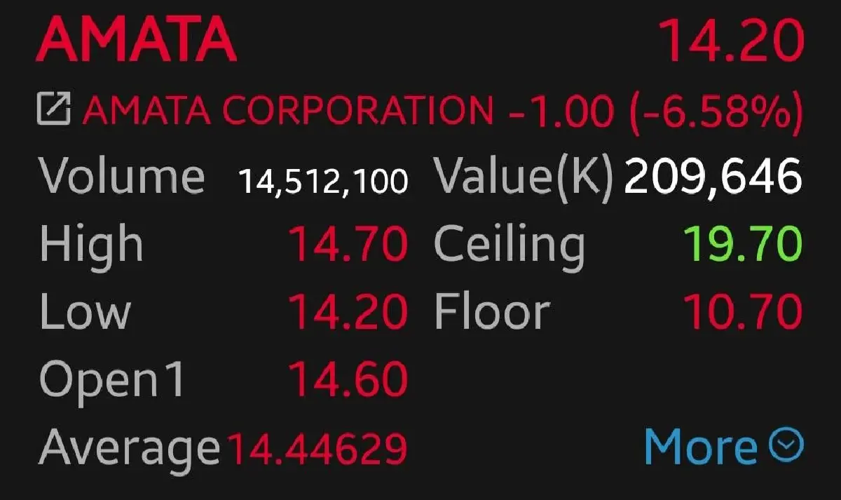Viewport: 841px width, 500px height.
Task: Tap the High label
Action: pyautogui.click(x=91, y=243)
